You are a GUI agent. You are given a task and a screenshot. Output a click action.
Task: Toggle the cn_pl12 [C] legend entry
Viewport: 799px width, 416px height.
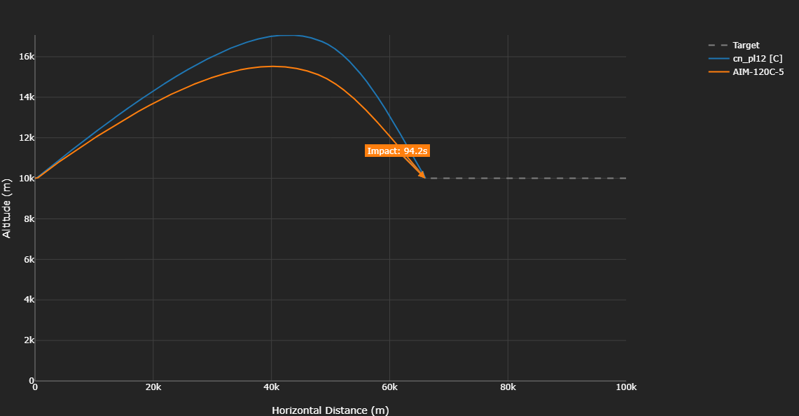(x=746, y=59)
